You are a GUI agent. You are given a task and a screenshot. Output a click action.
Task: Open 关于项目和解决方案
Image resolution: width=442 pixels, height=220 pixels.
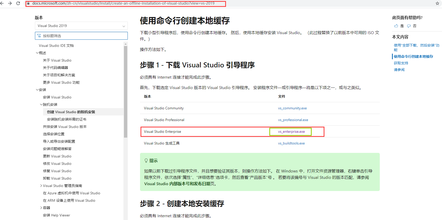tap(59, 75)
